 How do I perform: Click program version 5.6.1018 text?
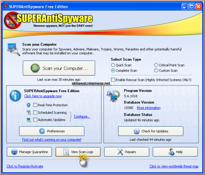[x=131, y=96]
